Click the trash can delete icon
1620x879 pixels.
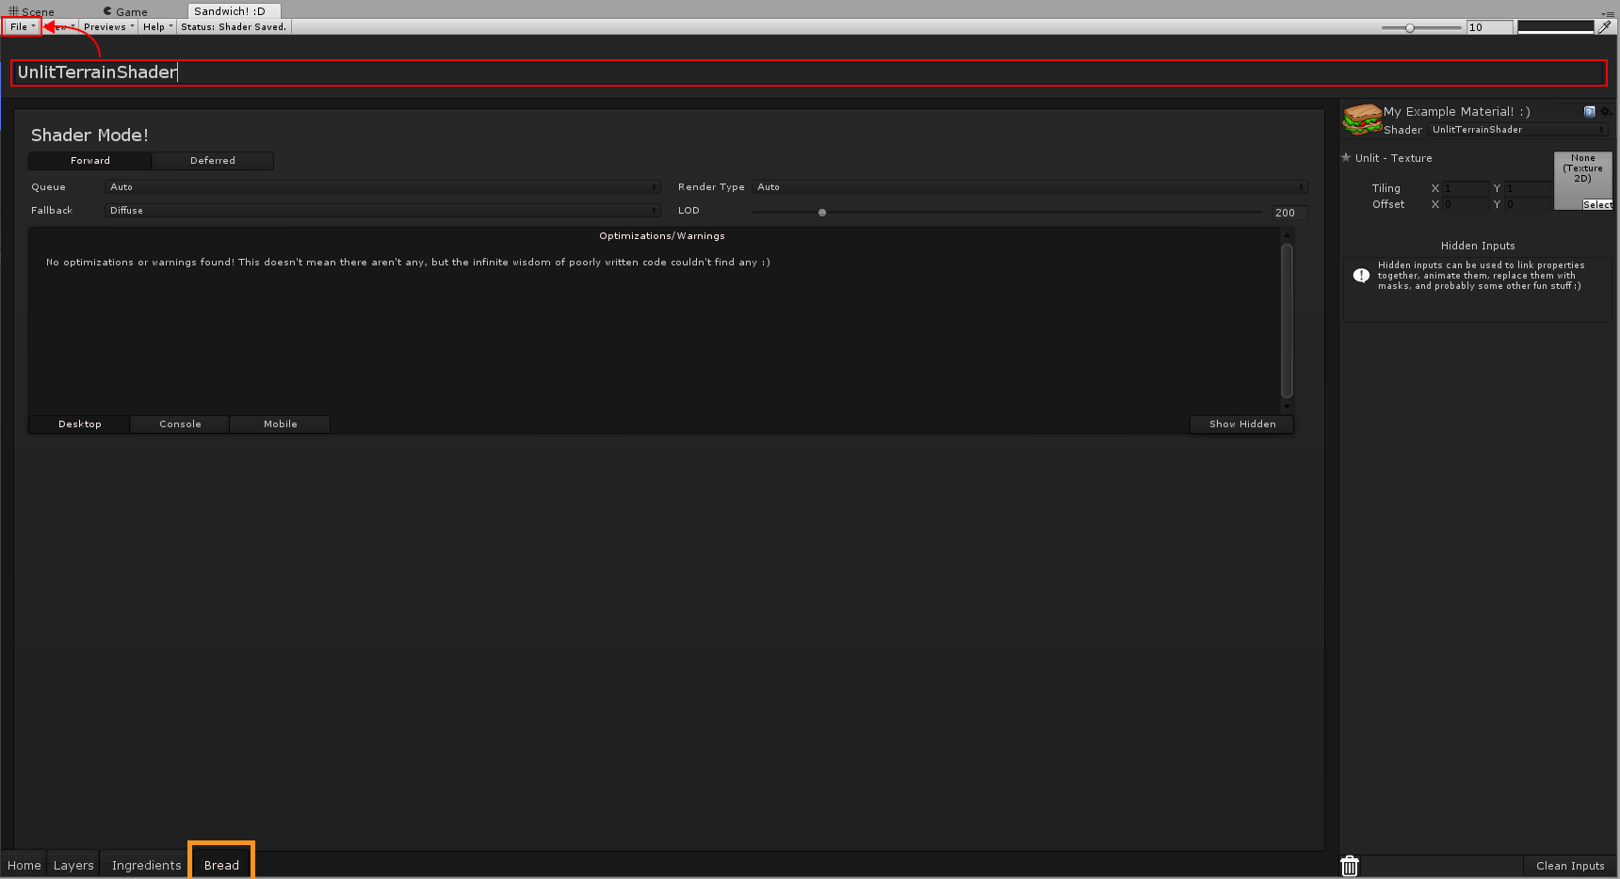click(1350, 866)
